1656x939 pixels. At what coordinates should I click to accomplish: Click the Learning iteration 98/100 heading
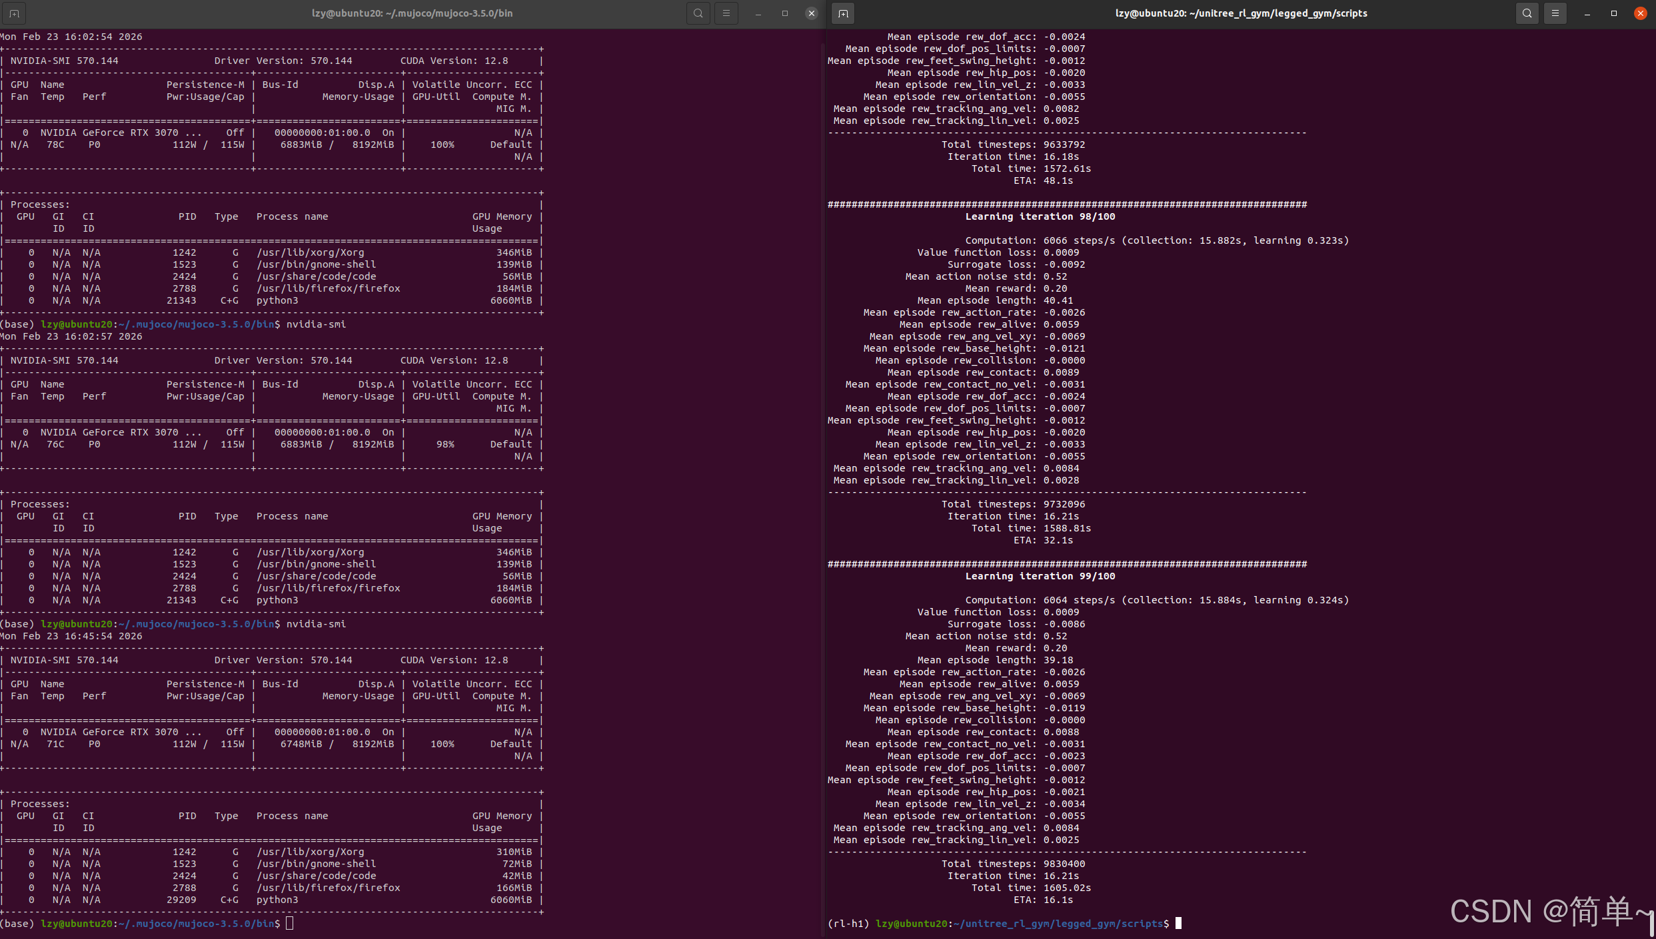[x=1040, y=216]
